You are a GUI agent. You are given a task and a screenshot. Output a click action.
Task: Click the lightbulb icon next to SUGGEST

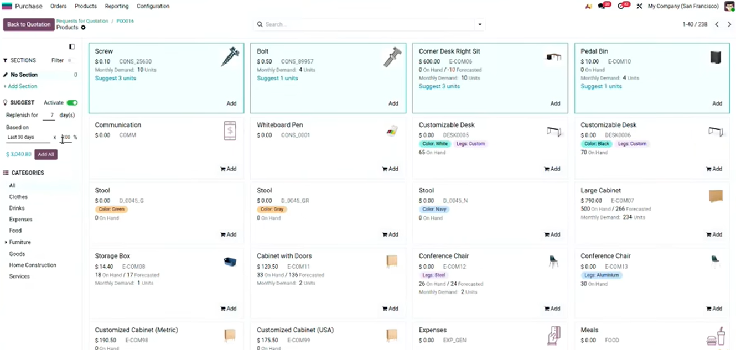tap(6, 102)
